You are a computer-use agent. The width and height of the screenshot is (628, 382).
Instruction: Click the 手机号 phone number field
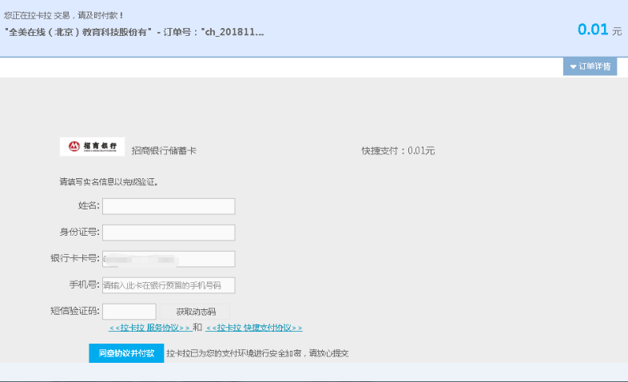click(169, 285)
